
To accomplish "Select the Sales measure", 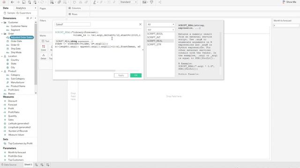I will (11, 120).
